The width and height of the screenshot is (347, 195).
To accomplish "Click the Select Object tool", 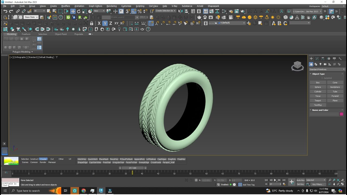I will tap(49, 11).
